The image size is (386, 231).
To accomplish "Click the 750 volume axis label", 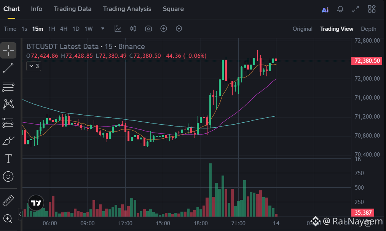I will 359,173.
